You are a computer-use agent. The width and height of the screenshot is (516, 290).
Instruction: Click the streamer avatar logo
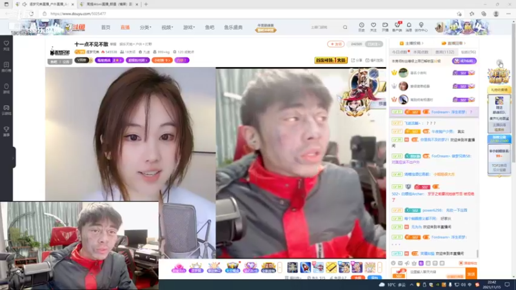pos(59,51)
